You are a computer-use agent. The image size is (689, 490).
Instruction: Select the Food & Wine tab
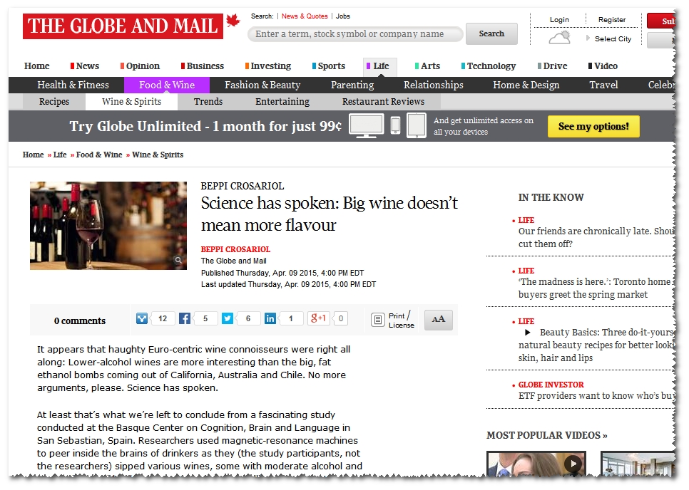pos(167,85)
